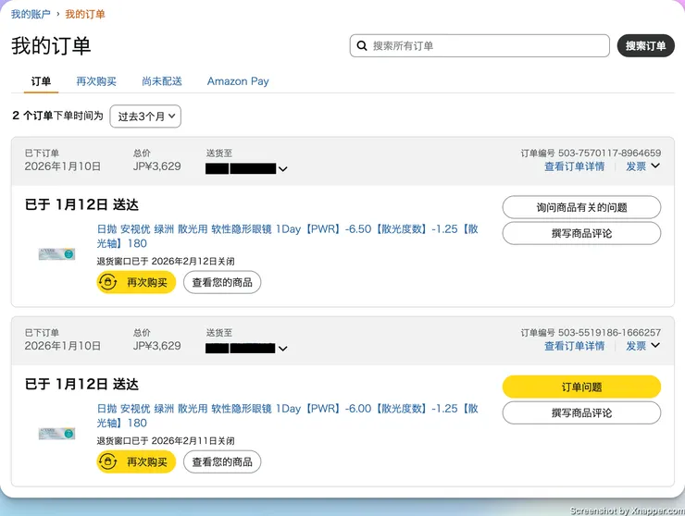Click second order's buy-again cart icon
This screenshot has width=685, height=516.
110,461
